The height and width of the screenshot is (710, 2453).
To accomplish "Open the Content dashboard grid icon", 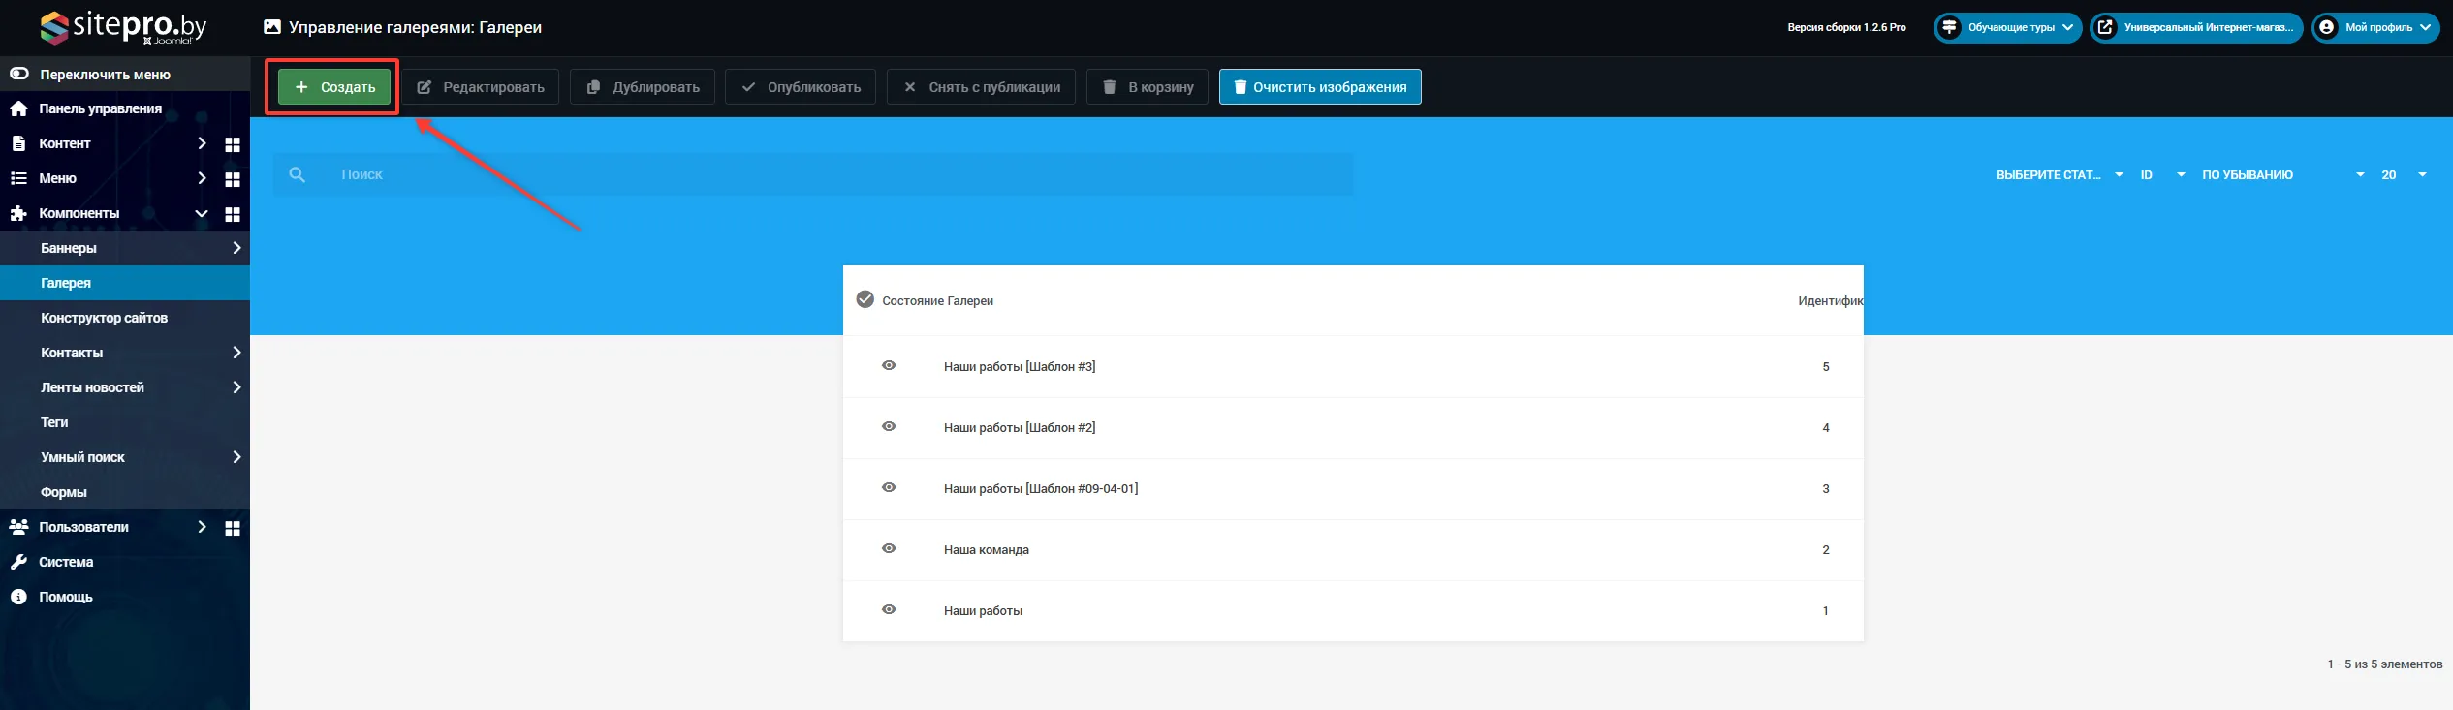I will (x=233, y=144).
